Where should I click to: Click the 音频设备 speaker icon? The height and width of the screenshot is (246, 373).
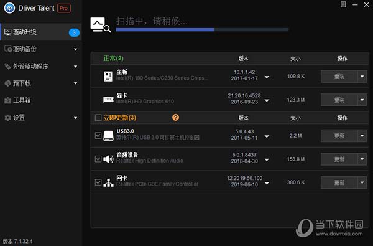(108, 159)
